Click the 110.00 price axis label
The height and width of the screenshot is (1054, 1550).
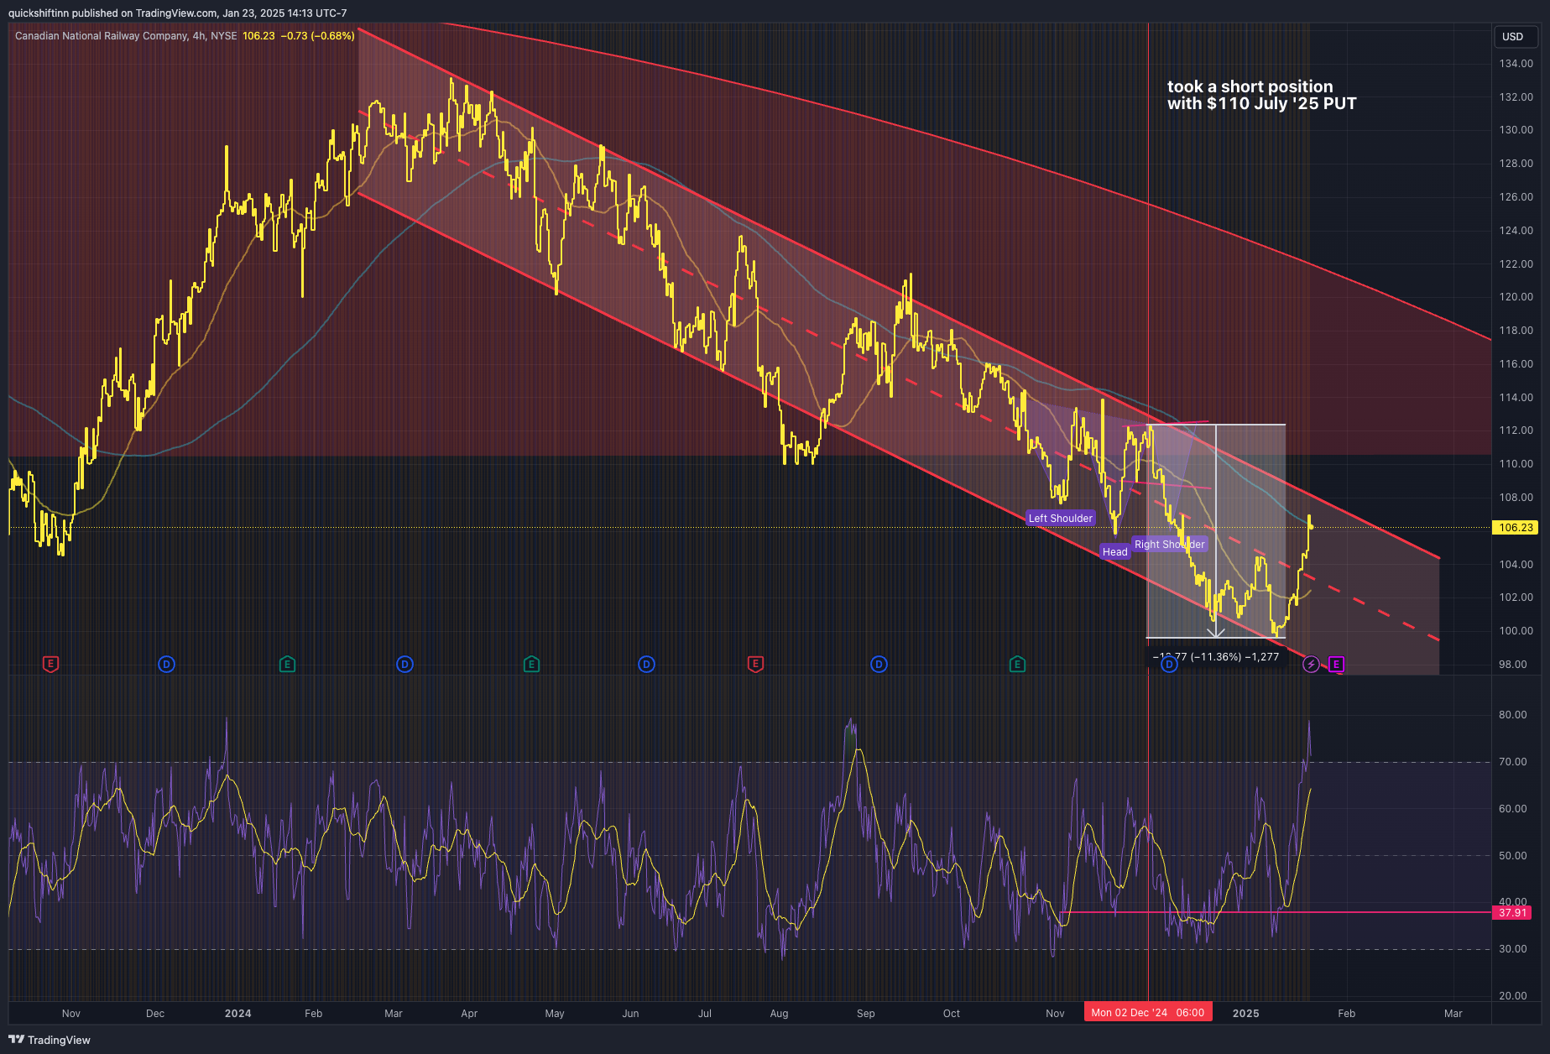1516,464
